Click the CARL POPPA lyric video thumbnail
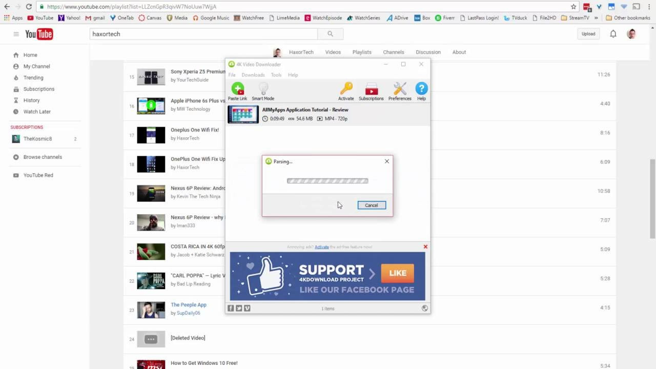The image size is (656, 369). tap(151, 281)
